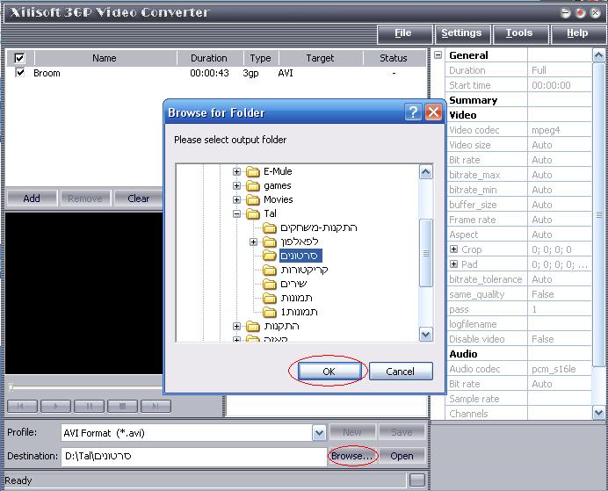Screen dimensions: 608x491
Task: Click the Browse destination button
Action: tap(352, 456)
